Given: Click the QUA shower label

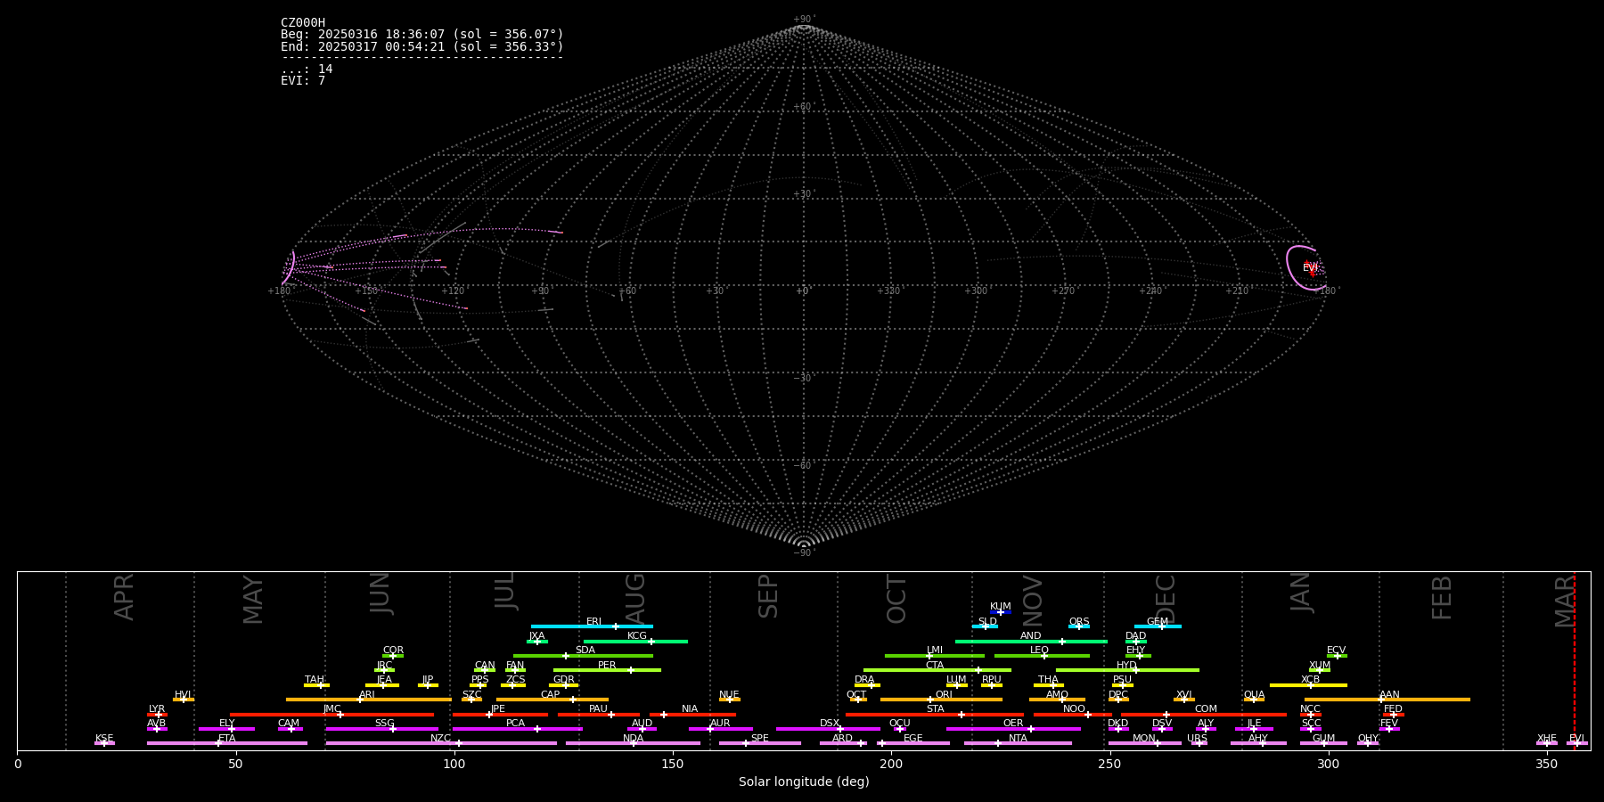Looking at the screenshot, I should pos(1254,695).
